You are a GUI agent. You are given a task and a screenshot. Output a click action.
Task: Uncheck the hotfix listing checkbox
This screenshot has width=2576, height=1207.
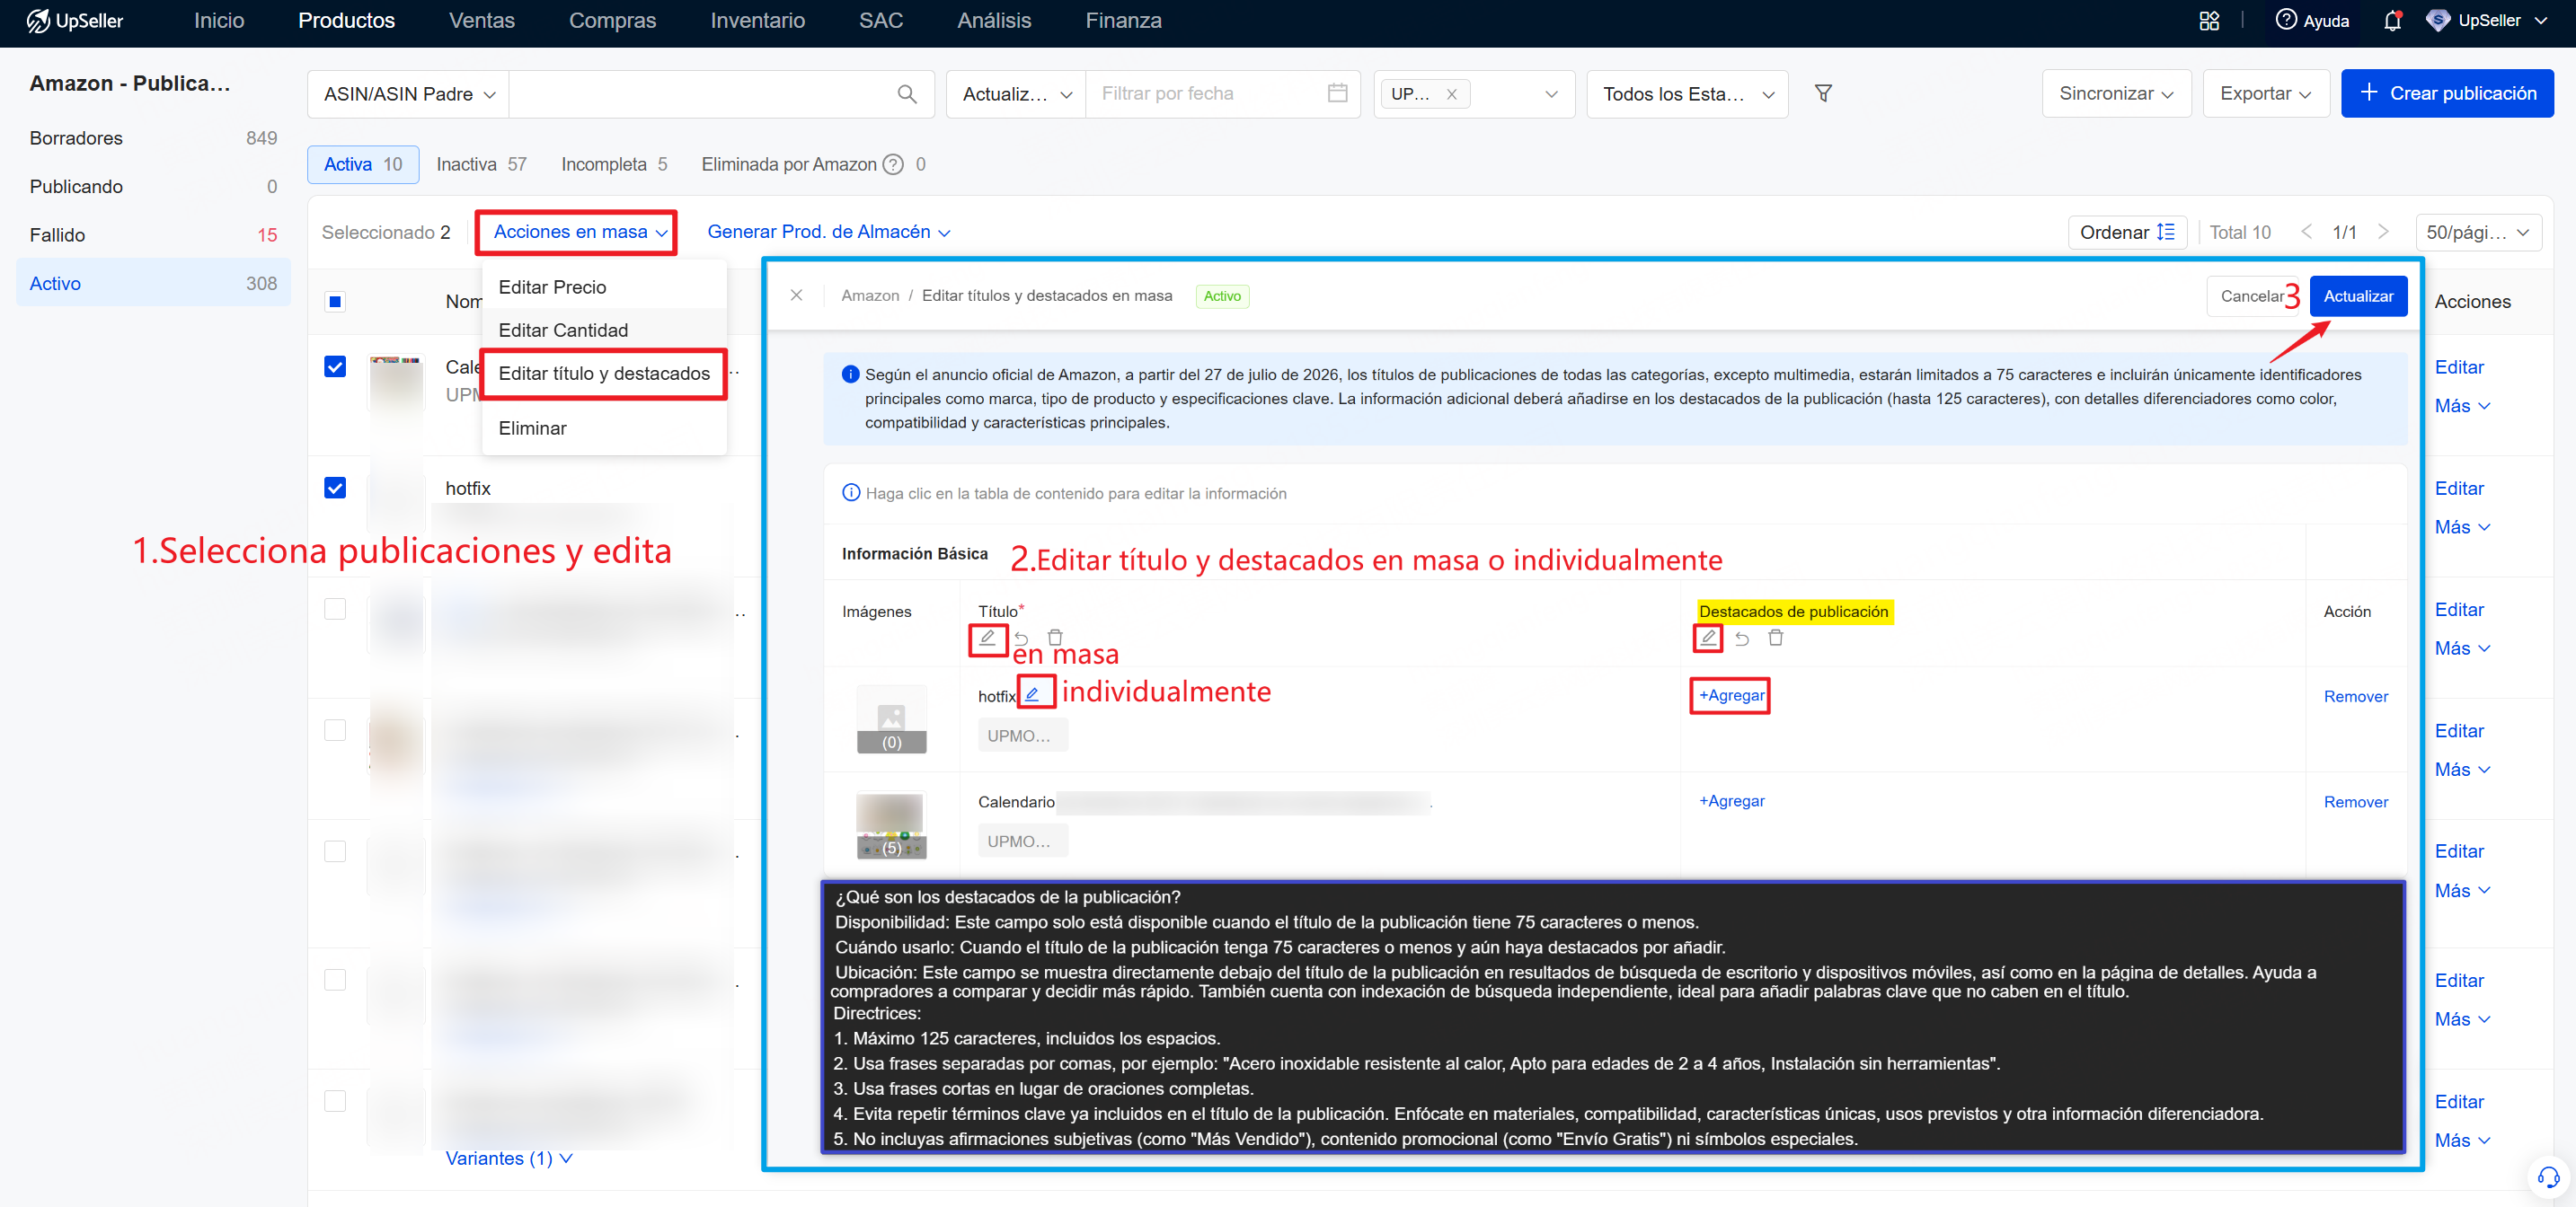335,488
